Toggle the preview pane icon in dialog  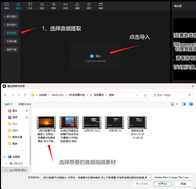tap(184, 104)
